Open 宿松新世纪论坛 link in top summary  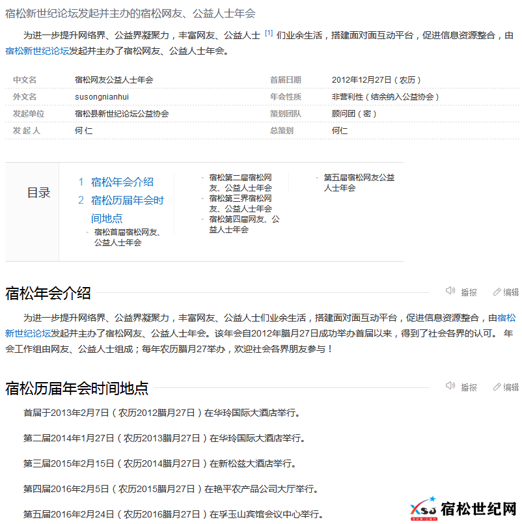(x=37, y=51)
